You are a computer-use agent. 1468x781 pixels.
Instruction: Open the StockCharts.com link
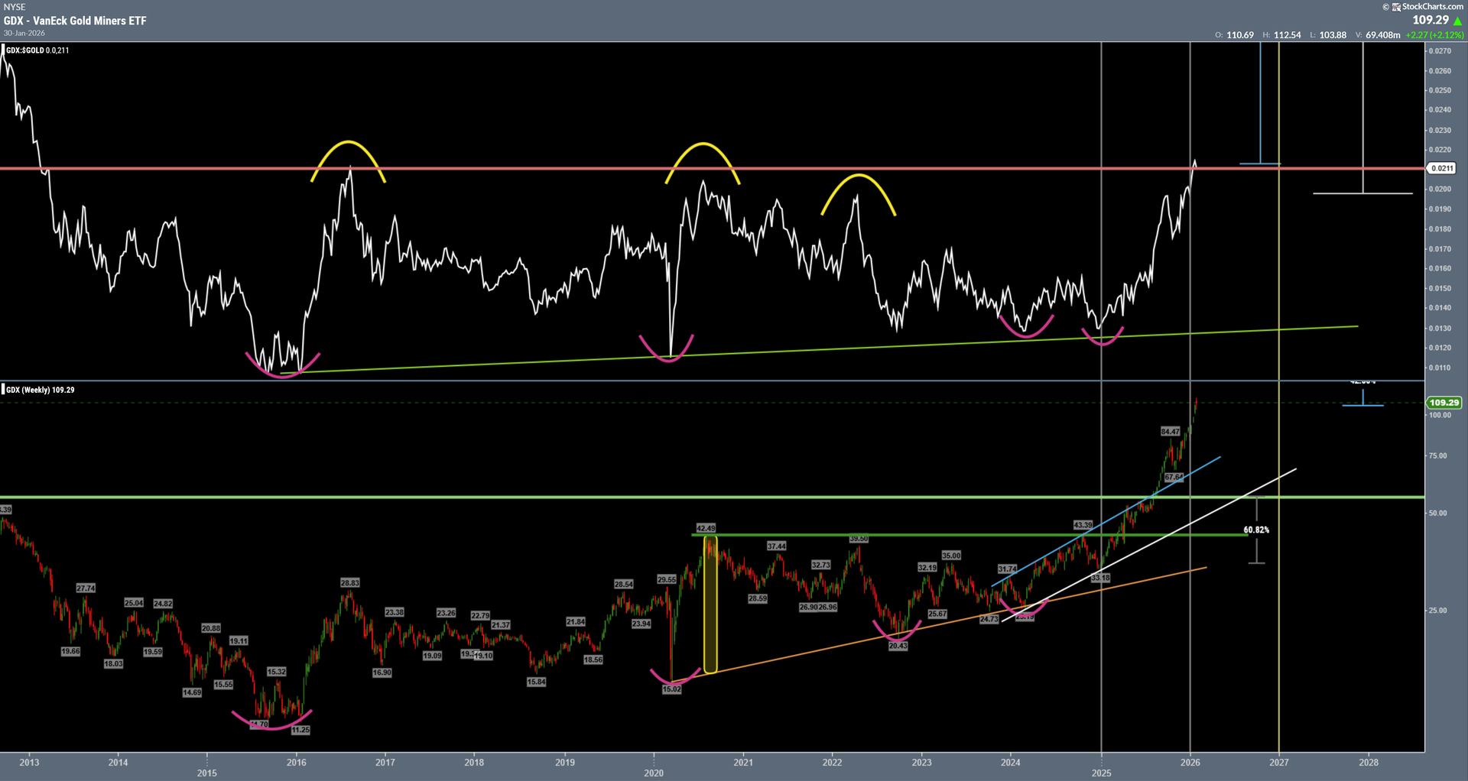[1432, 7]
